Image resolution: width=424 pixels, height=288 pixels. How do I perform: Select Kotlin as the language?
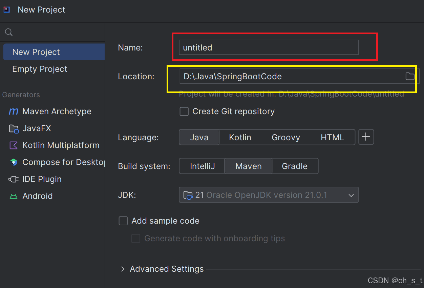[240, 137]
